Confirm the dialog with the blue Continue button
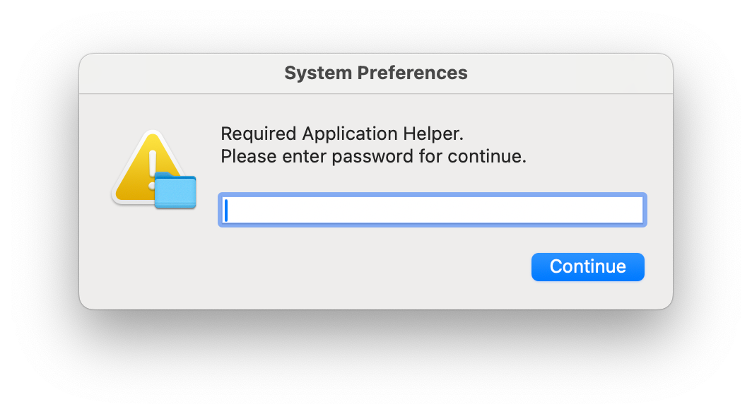Viewport: 752px width, 414px height. pos(587,267)
